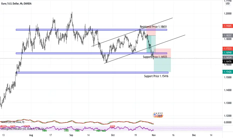233x138 pixels.
Task: Click the black 1.16476 current price tag
Action: click(228, 61)
